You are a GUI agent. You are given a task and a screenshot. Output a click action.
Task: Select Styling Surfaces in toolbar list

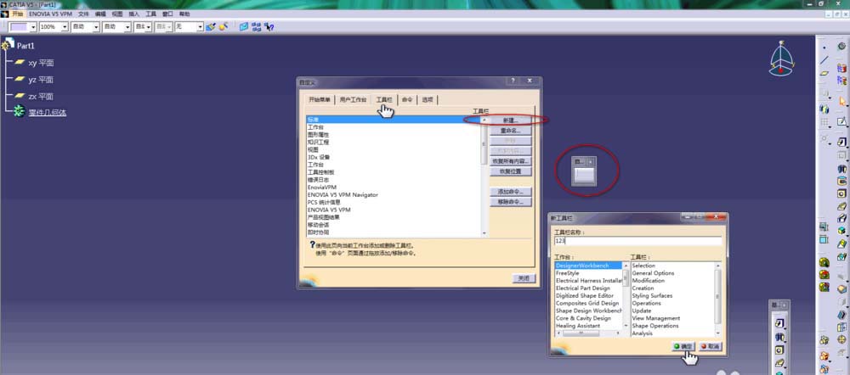652,296
